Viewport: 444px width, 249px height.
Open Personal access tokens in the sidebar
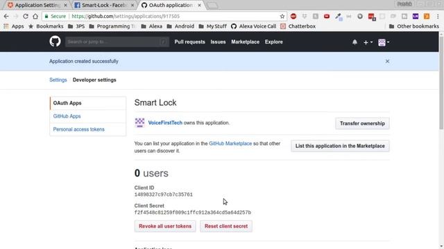pos(88,129)
